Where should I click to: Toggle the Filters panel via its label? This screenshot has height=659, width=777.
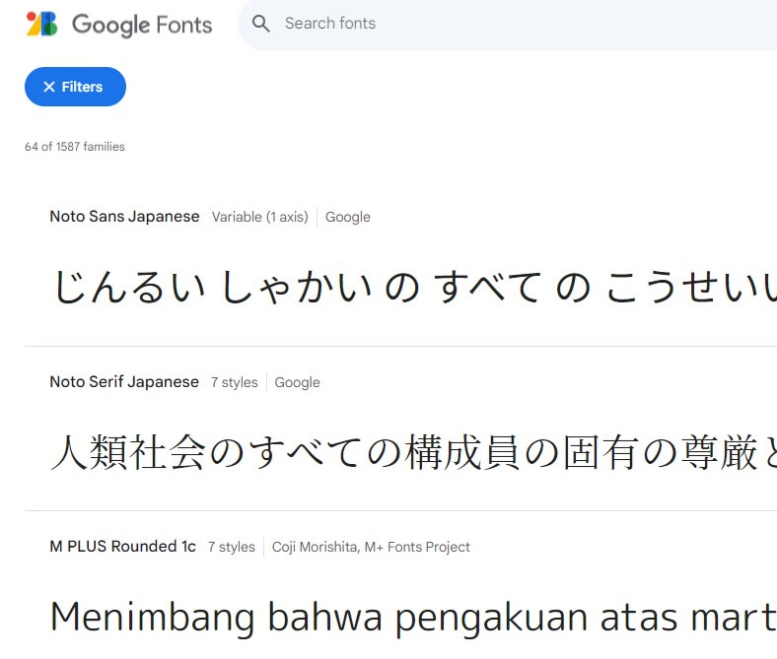[x=83, y=87]
